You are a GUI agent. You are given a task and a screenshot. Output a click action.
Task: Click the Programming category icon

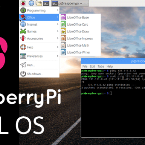pos(23,10)
